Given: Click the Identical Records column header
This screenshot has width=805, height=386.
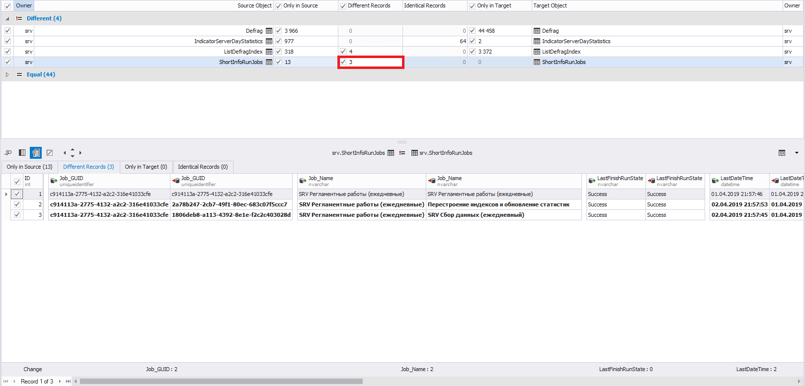Looking at the screenshot, I should click(x=435, y=6).
